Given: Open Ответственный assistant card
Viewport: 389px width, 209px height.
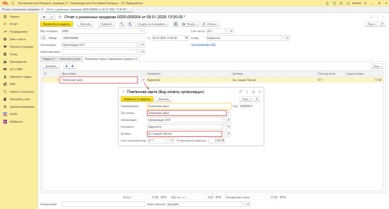Looking at the screenshot, I should tap(248, 204).
